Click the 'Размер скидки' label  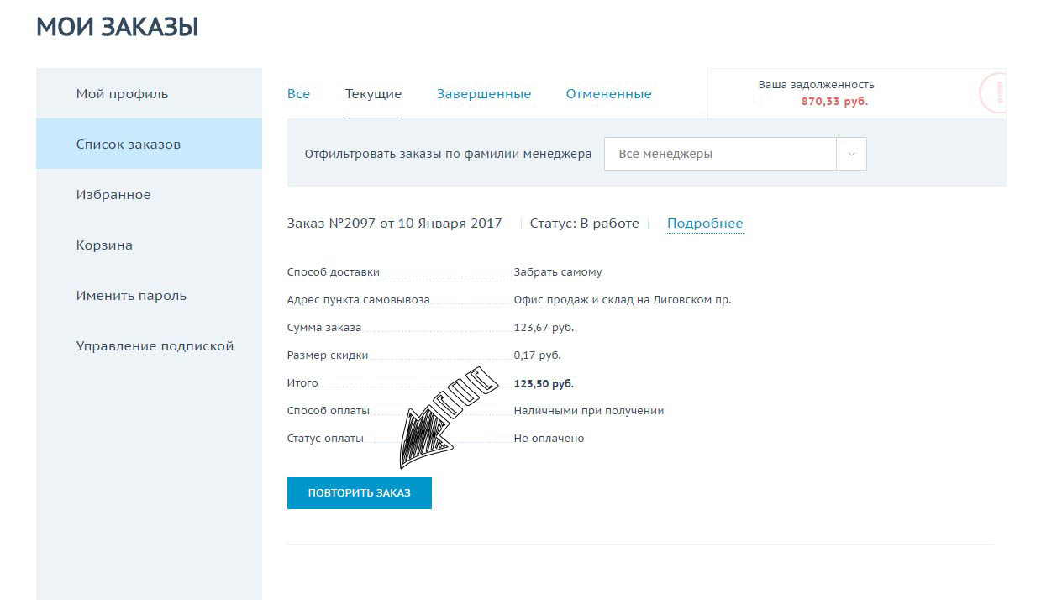(328, 355)
